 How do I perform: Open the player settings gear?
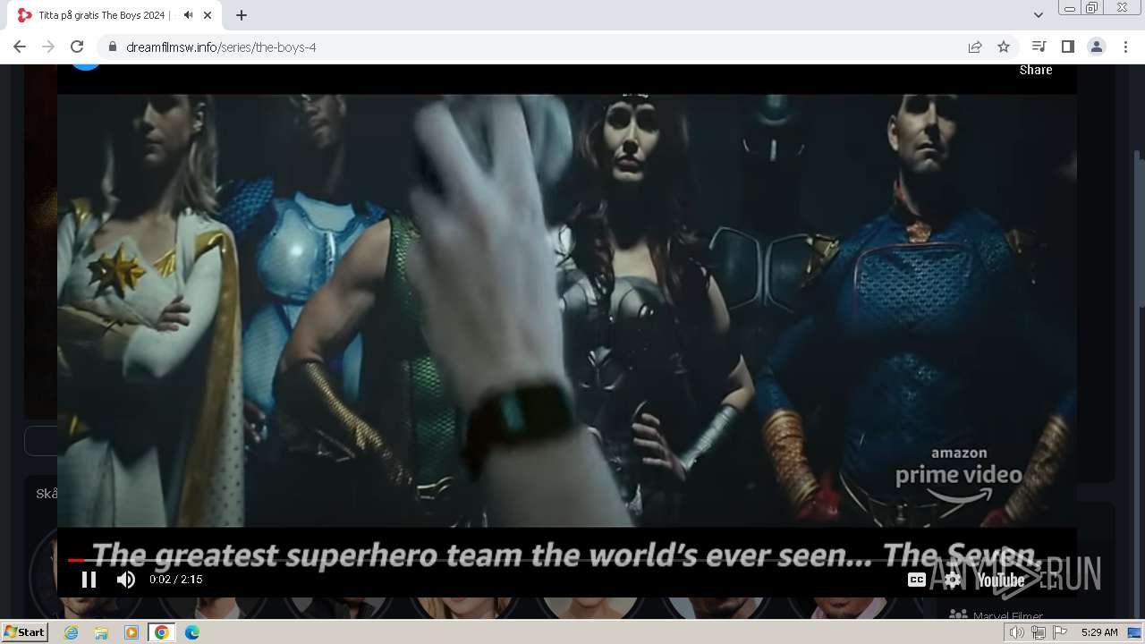(x=954, y=580)
